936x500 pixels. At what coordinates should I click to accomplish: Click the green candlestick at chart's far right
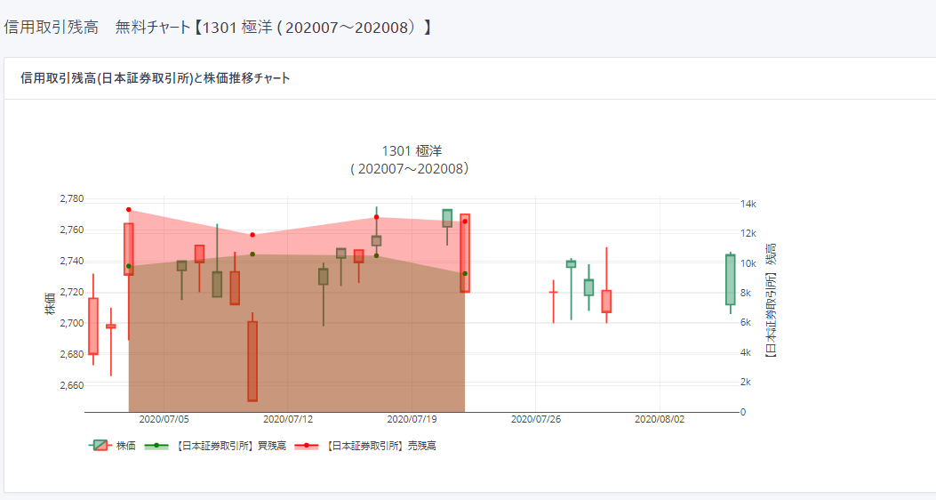tap(731, 279)
